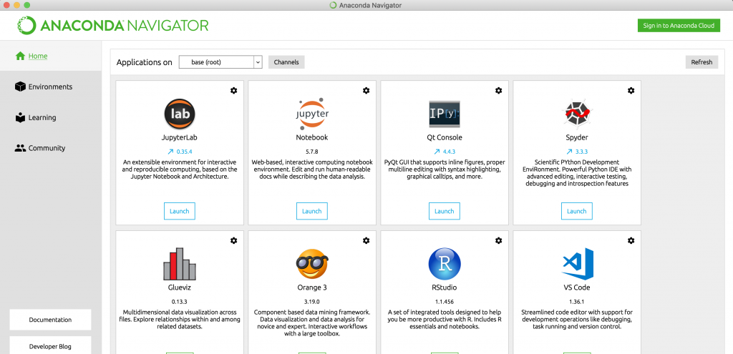Click the Spyder title text
Image resolution: width=733 pixels, height=354 pixels.
click(577, 138)
